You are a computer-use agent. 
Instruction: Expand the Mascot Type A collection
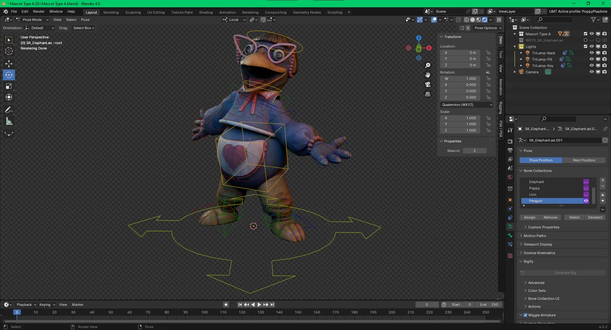[515, 34]
